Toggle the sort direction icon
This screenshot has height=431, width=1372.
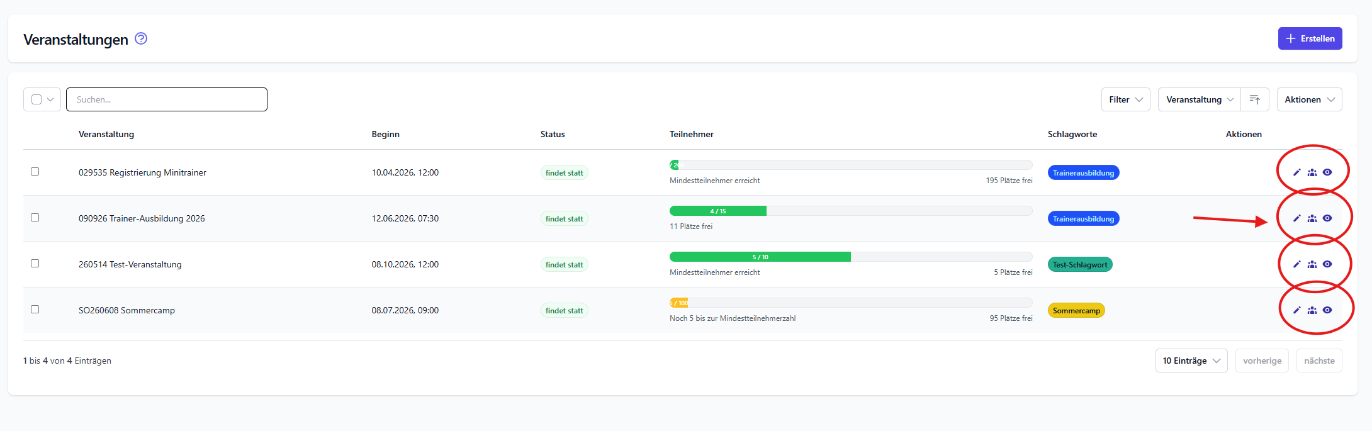click(x=1254, y=99)
